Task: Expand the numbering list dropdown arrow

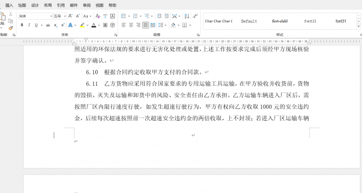Action: pyautogui.click(x=141, y=16)
